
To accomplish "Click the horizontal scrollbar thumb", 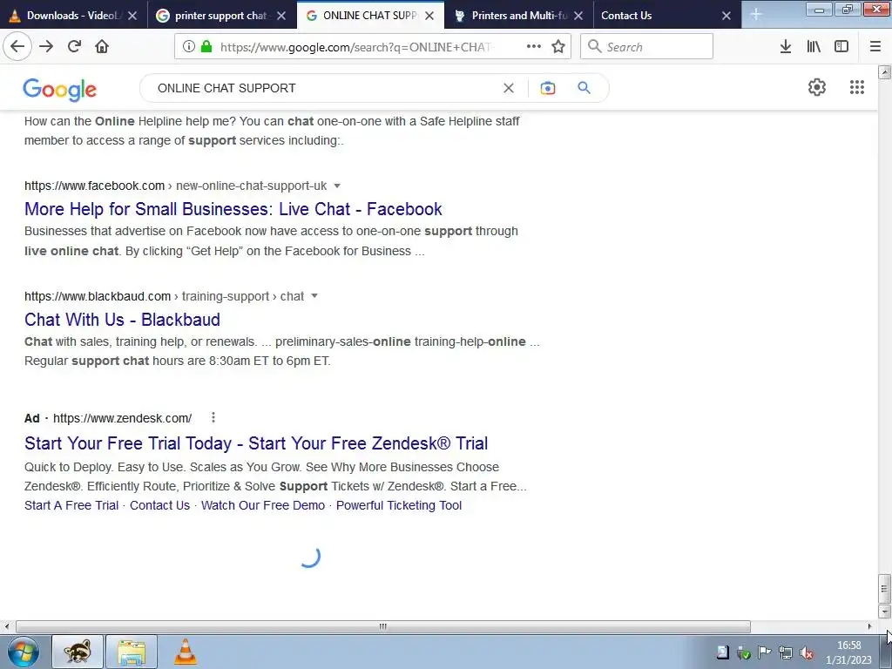I will coord(383,627).
